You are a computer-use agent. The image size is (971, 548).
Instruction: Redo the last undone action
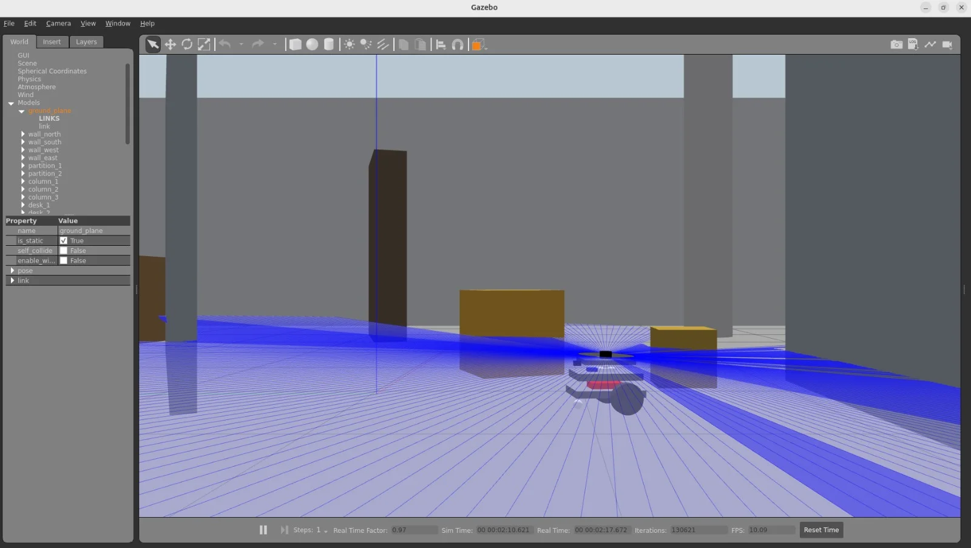coord(258,44)
